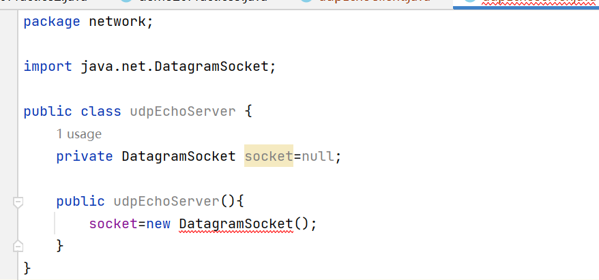Click the private keyword in the field declaration
The width and height of the screenshot is (599, 280).
point(85,157)
